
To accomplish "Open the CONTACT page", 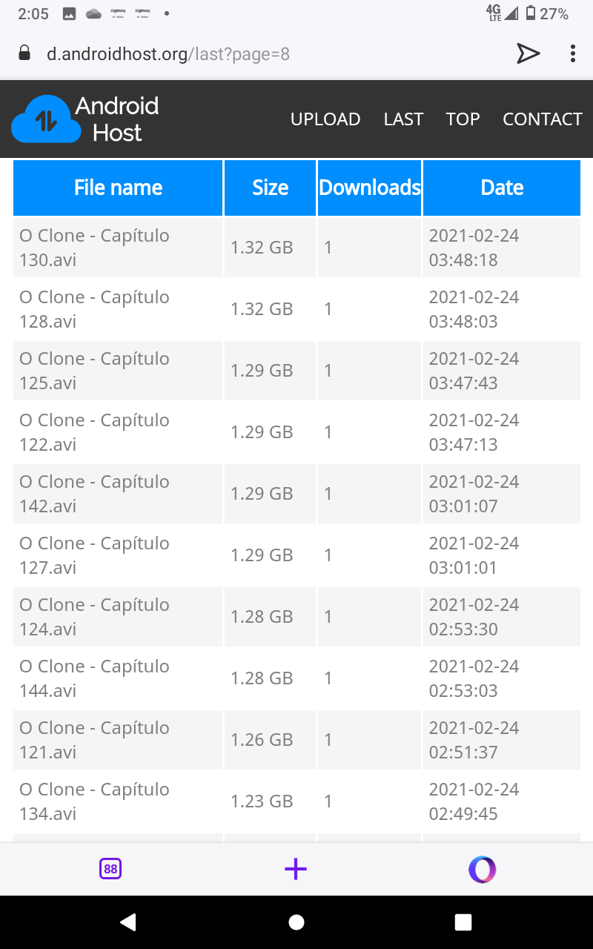I will (542, 119).
